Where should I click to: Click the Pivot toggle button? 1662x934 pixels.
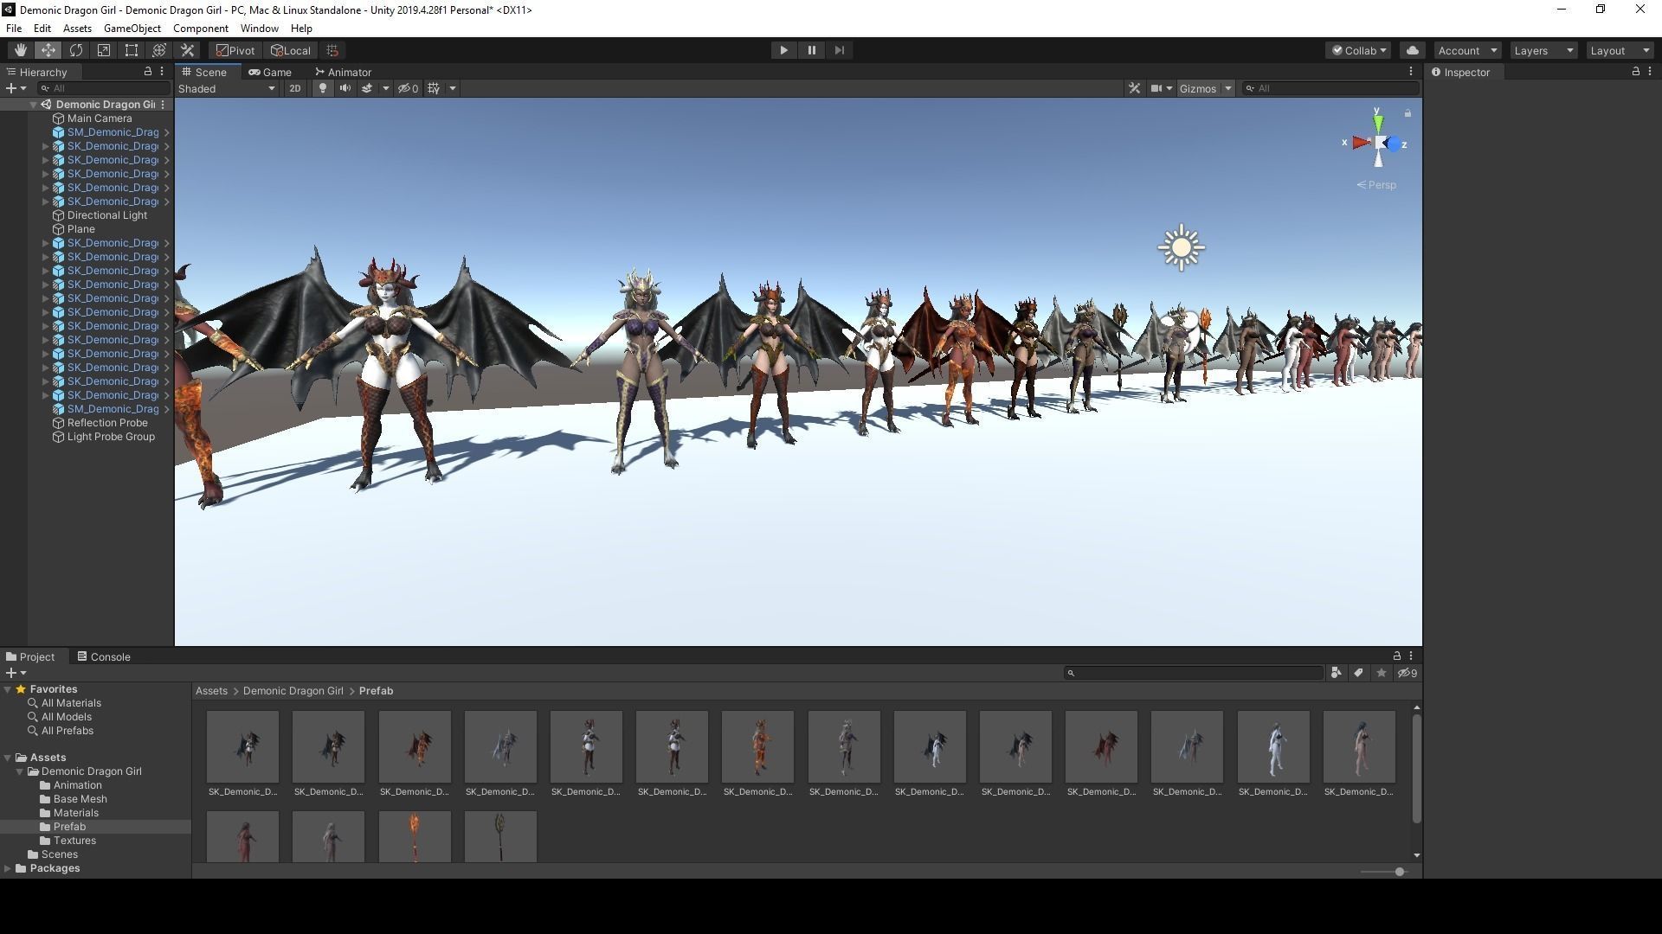(235, 50)
